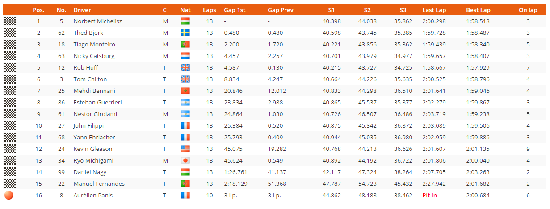Click driver name Rob Huff
The width and height of the screenshot is (550, 209).
[x=86, y=67]
